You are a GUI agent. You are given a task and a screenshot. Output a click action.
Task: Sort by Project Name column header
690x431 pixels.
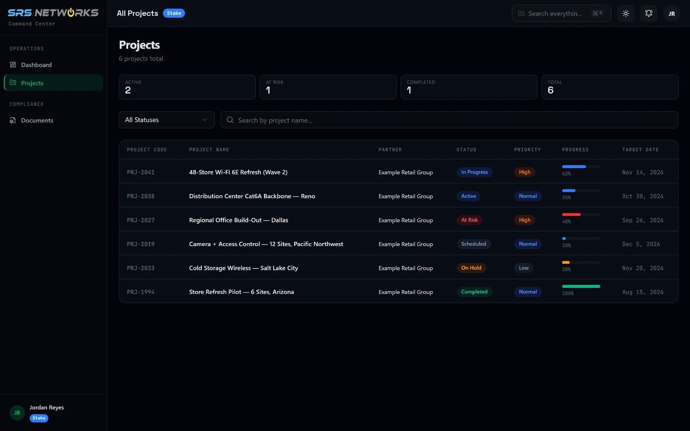click(209, 150)
